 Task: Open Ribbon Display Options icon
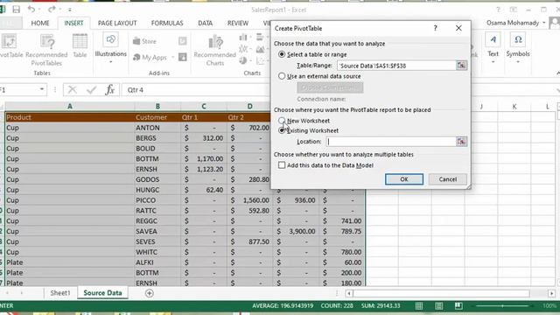[x=514, y=10]
